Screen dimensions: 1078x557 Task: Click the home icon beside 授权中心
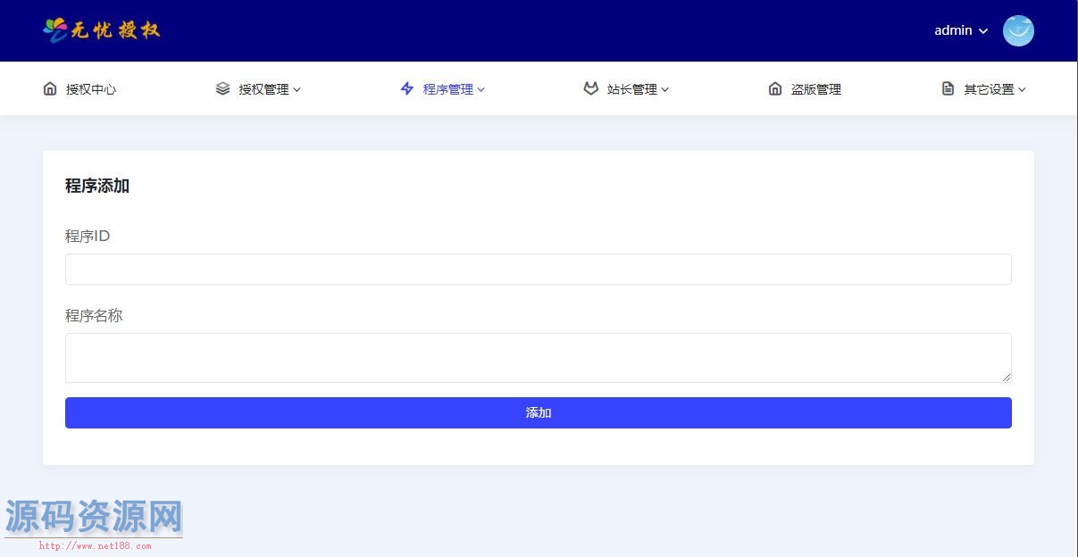pyautogui.click(x=50, y=88)
